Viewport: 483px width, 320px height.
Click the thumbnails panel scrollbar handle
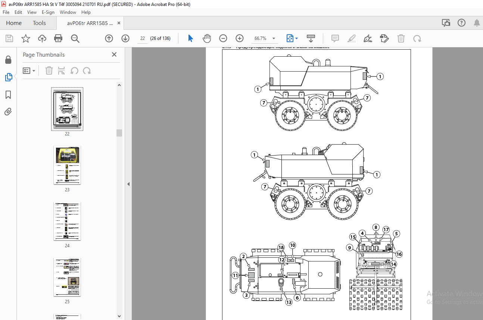coord(119,133)
